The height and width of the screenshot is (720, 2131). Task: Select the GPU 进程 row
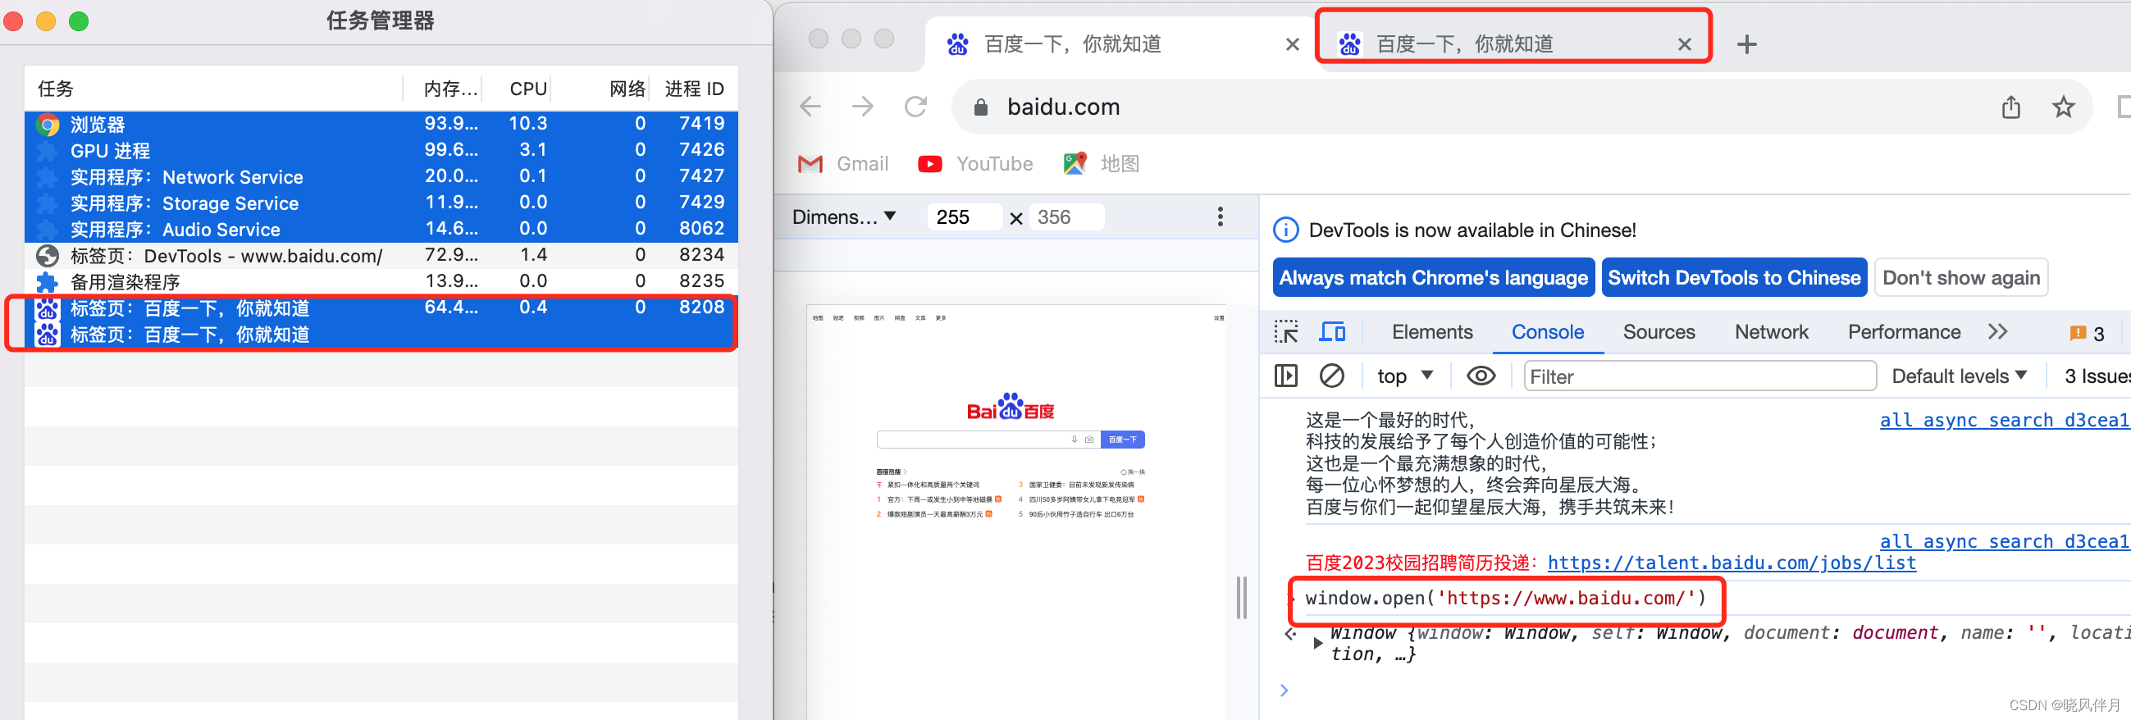pyautogui.click(x=381, y=150)
